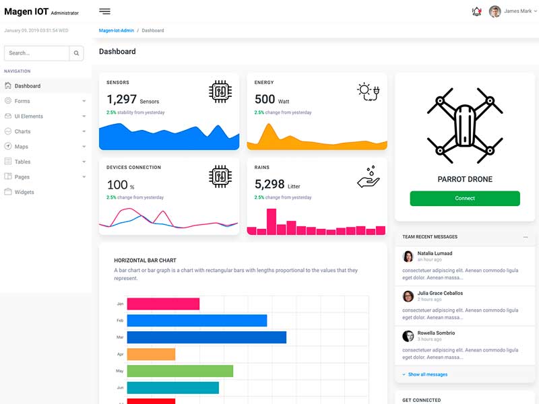Click the pink Jan bar

click(163, 304)
